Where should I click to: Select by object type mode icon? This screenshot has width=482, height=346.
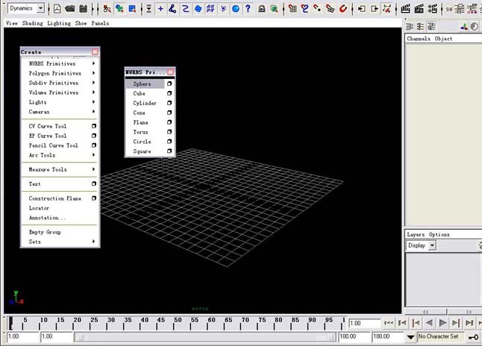(119, 9)
